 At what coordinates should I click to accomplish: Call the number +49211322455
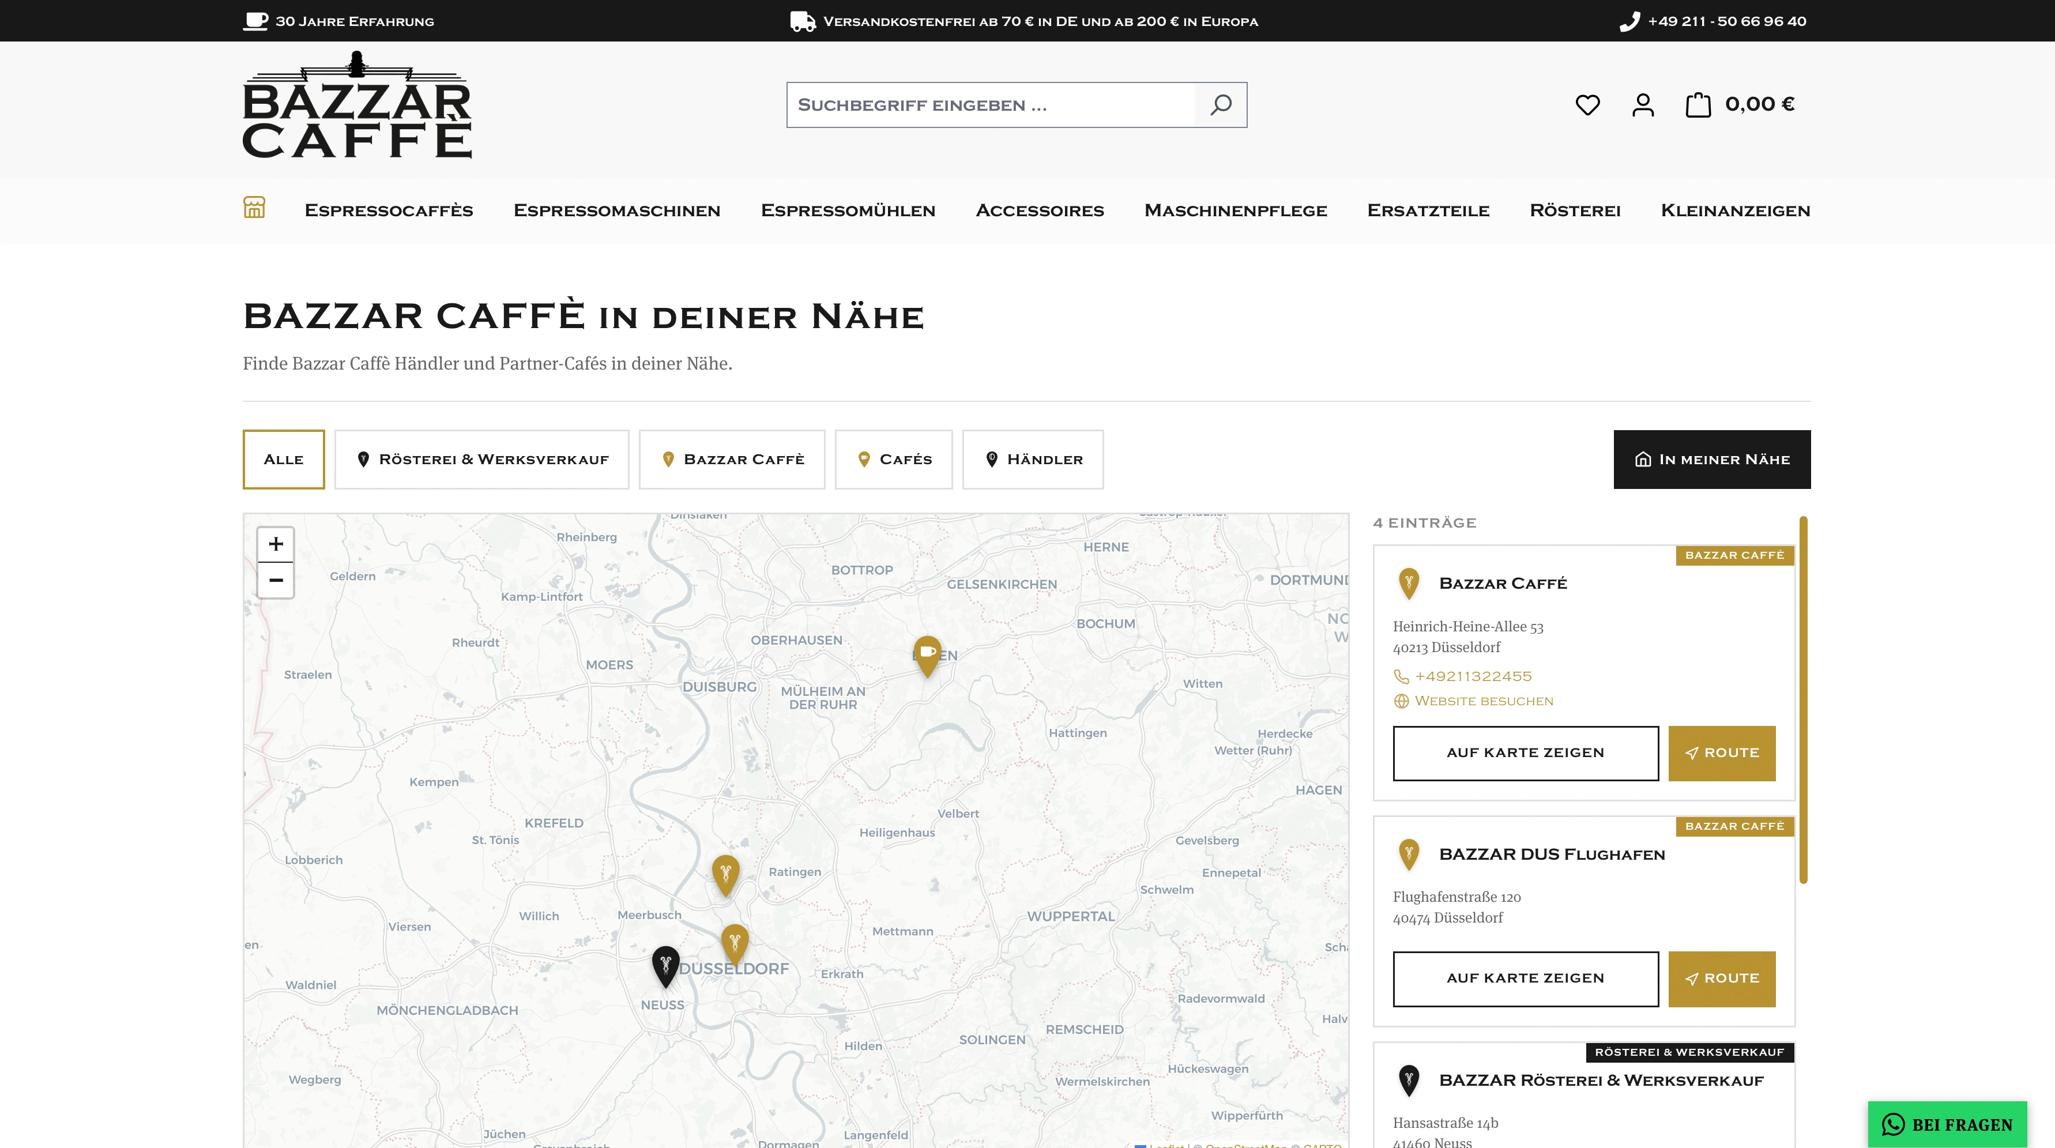coord(1473,676)
